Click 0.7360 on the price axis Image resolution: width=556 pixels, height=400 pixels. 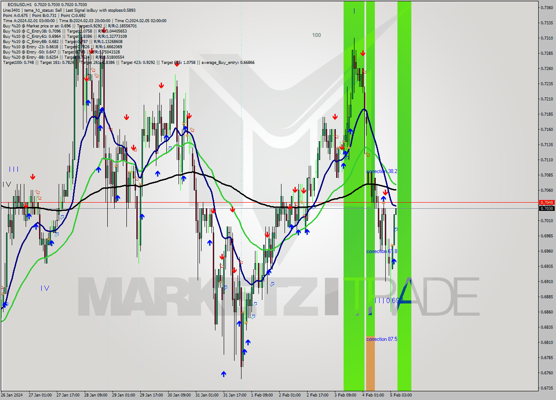tap(546, 7)
